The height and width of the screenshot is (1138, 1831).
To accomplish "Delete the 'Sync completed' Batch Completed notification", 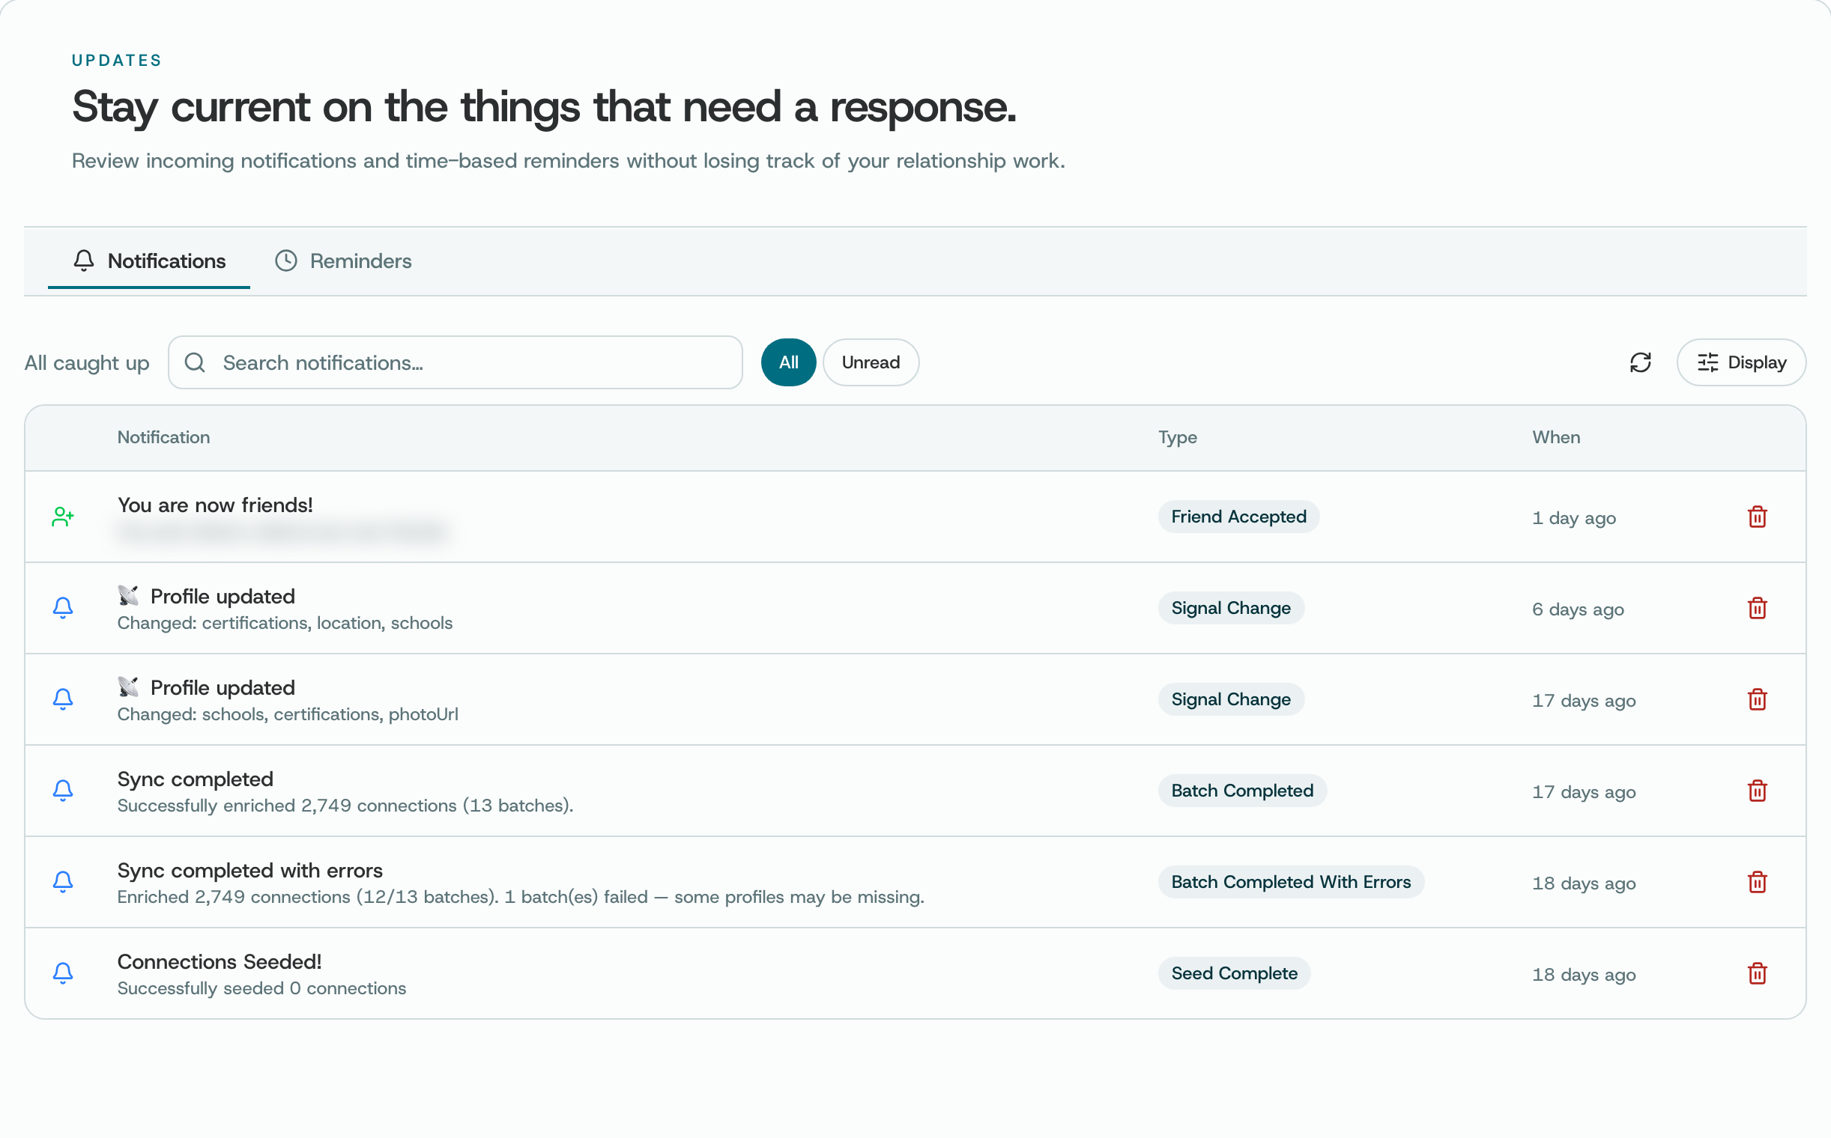I will click(x=1756, y=791).
